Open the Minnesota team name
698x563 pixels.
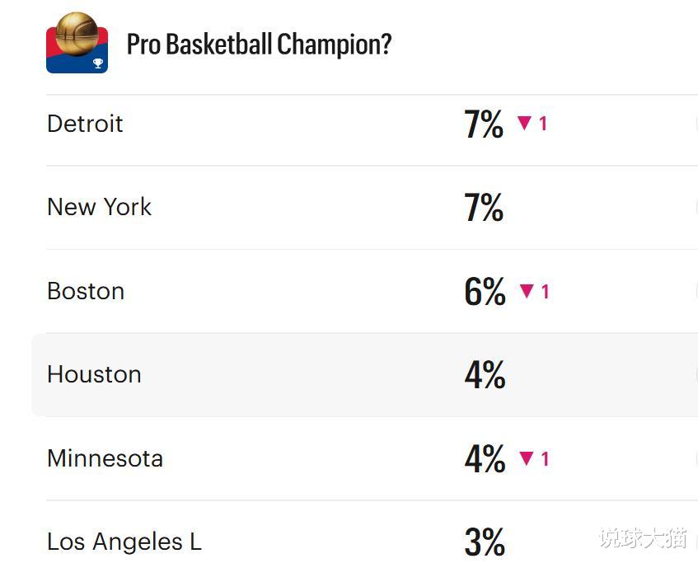pos(105,458)
